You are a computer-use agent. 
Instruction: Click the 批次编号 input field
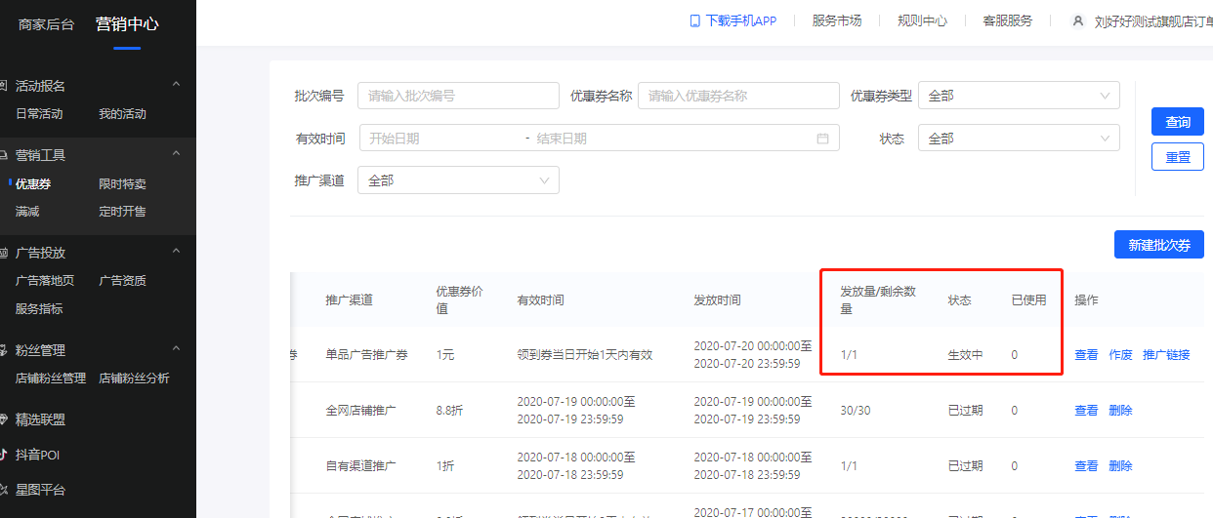pyautogui.click(x=458, y=96)
